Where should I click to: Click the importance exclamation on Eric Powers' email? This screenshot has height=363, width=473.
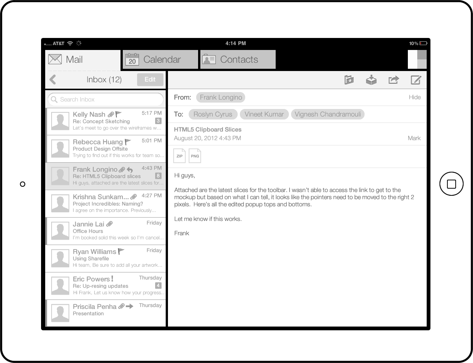112,279
